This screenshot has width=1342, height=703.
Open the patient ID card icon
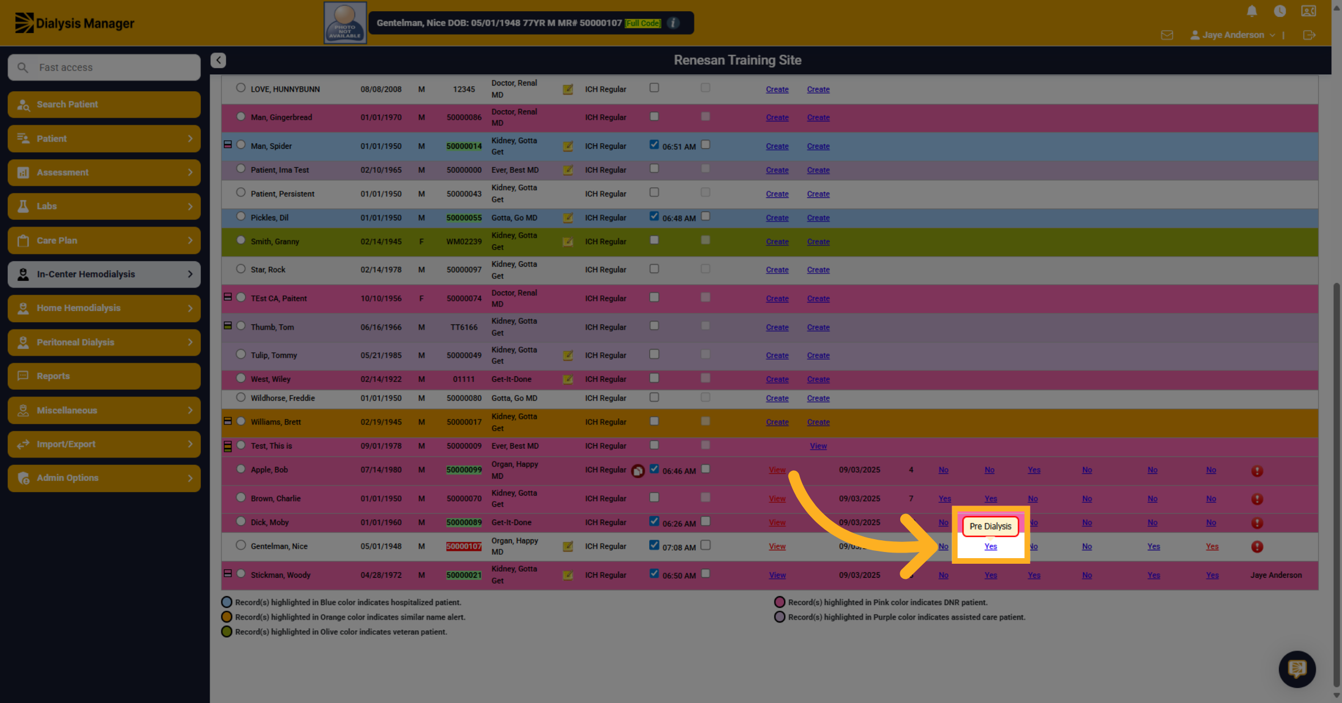(x=1308, y=11)
